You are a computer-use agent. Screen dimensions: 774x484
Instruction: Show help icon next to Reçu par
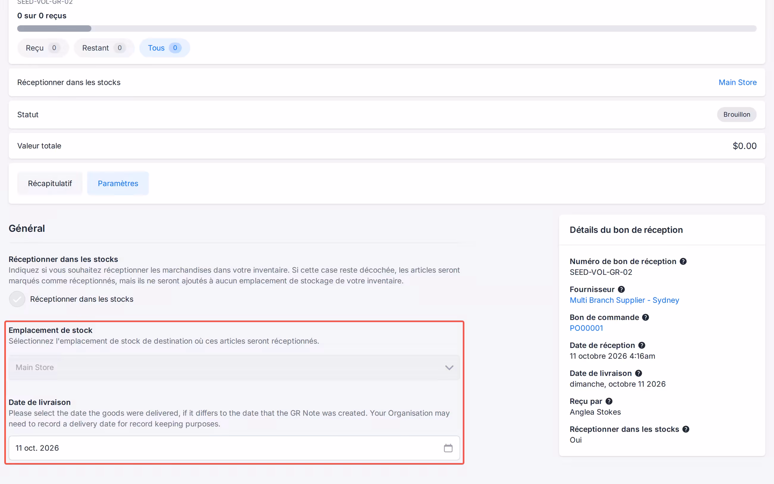(609, 401)
